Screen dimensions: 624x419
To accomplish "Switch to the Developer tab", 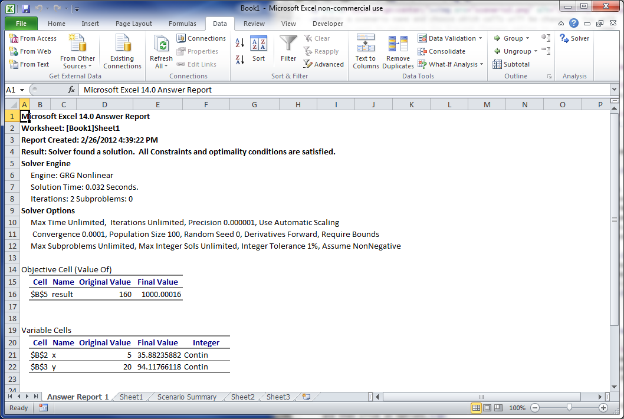I will tap(328, 24).
